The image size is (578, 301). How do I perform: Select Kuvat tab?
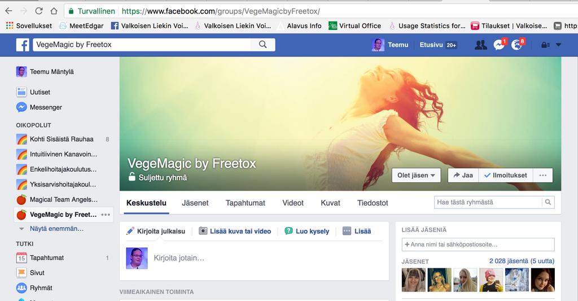tap(330, 203)
